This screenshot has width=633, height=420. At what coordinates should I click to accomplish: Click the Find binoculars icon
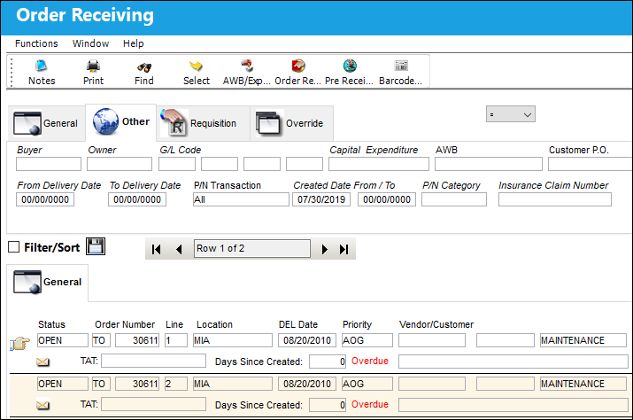[x=144, y=66]
